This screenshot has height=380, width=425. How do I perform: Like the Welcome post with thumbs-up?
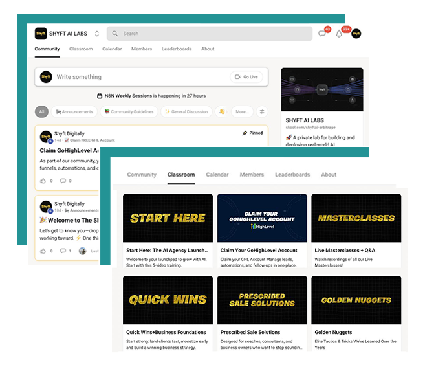43,251
